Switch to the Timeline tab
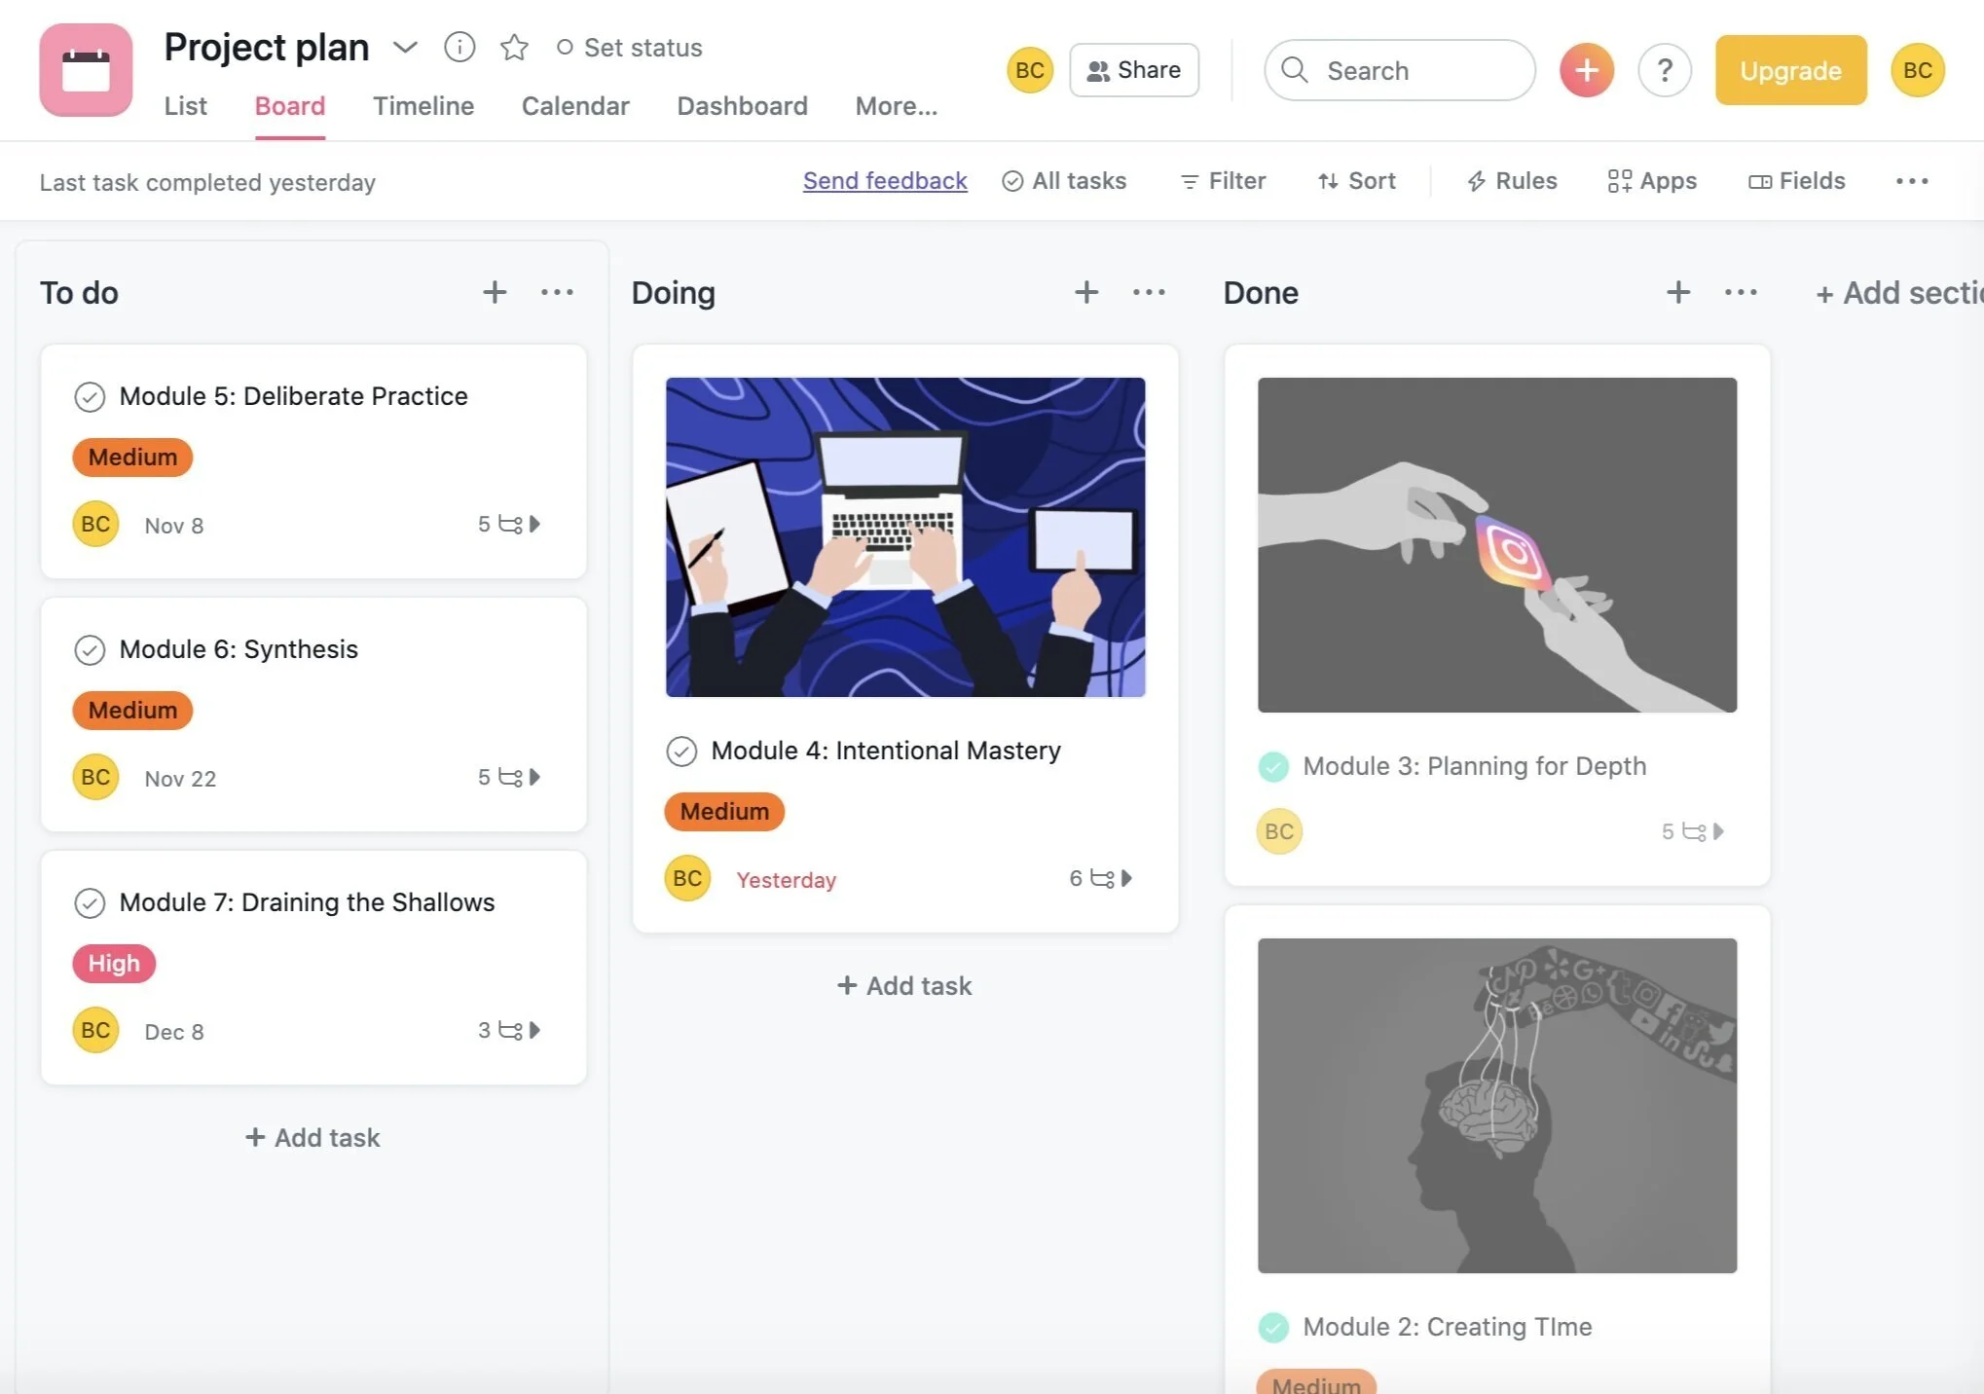The image size is (1984, 1394). [423, 106]
